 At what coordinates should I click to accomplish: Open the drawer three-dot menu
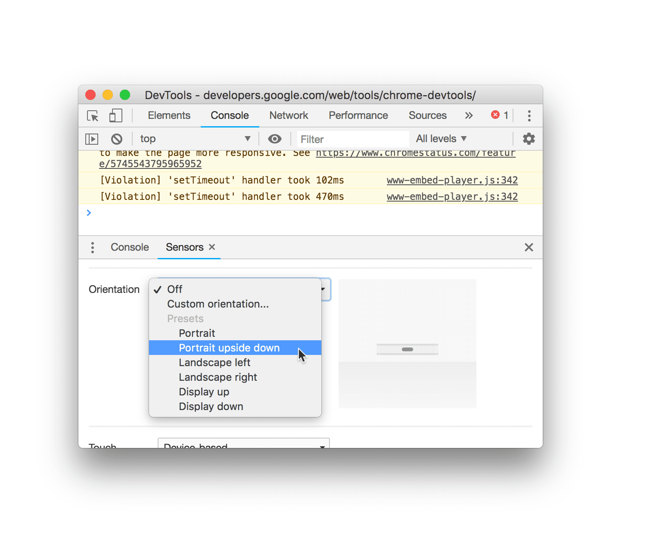pos(92,247)
